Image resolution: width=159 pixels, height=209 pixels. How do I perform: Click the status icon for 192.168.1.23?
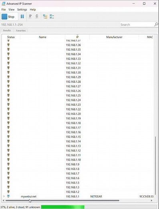click(8, 104)
